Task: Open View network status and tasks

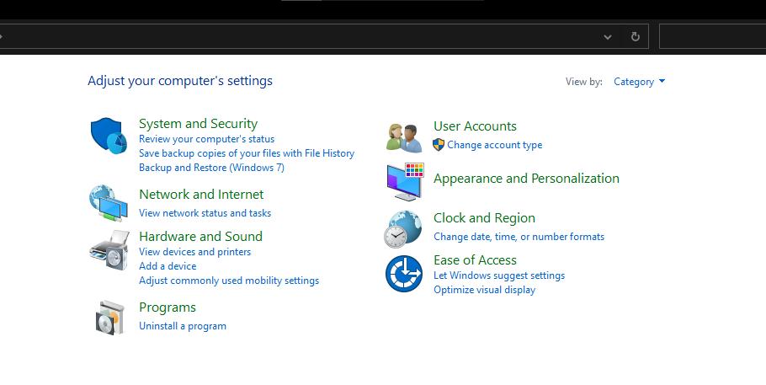Action: click(205, 213)
